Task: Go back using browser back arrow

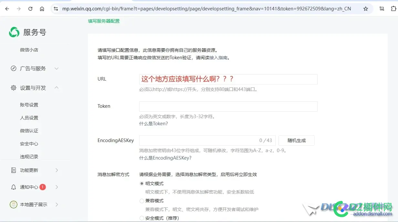Action: (7, 9)
